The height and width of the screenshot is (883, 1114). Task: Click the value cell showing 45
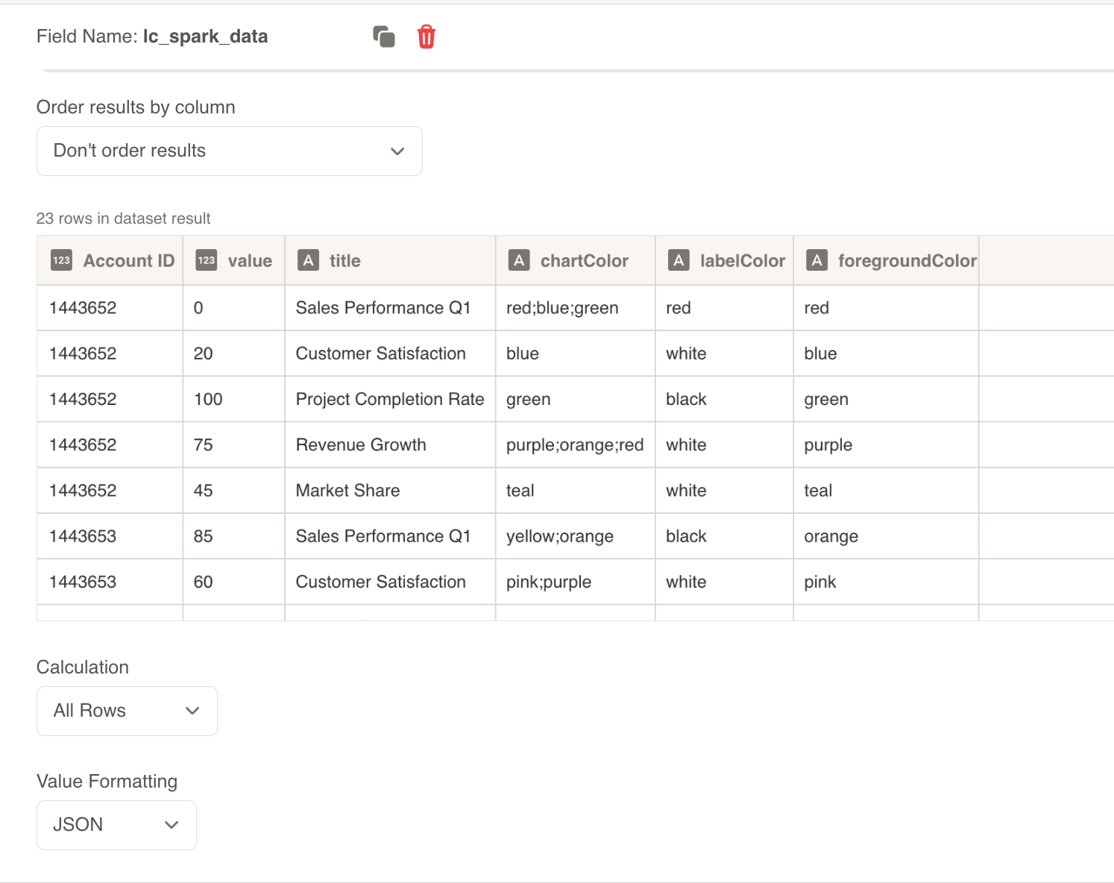234,490
